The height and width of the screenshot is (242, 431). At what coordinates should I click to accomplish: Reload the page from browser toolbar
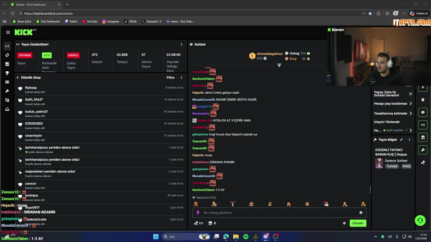pyautogui.click(x=12, y=13)
